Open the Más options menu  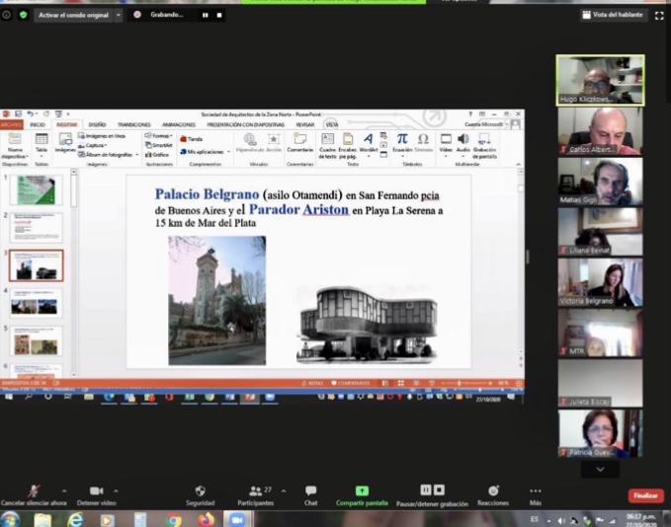tap(535, 491)
